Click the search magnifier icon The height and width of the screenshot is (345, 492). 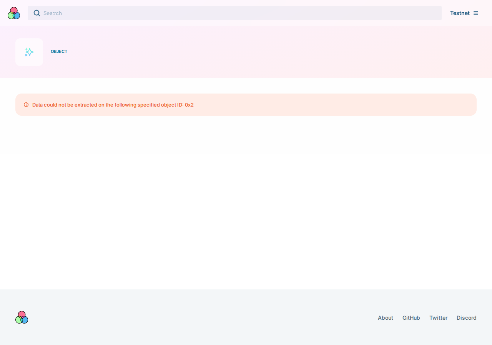tap(37, 13)
